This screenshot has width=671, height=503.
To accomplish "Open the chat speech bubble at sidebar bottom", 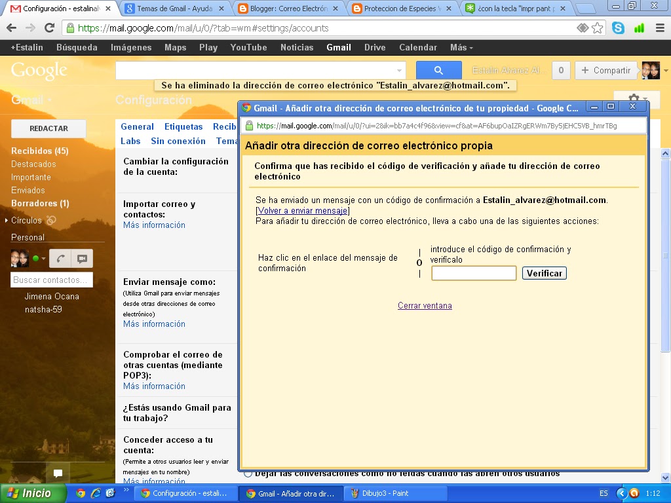I will coord(58,473).
